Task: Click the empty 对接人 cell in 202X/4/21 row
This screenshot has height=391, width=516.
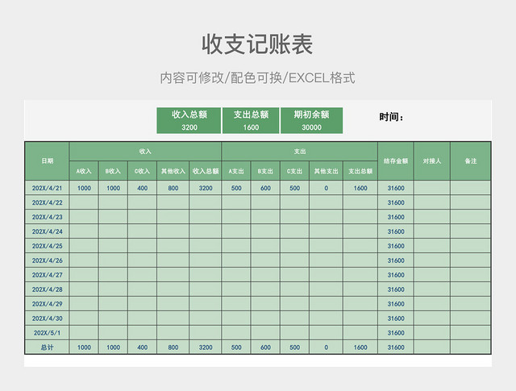Action: pos(432,188)
